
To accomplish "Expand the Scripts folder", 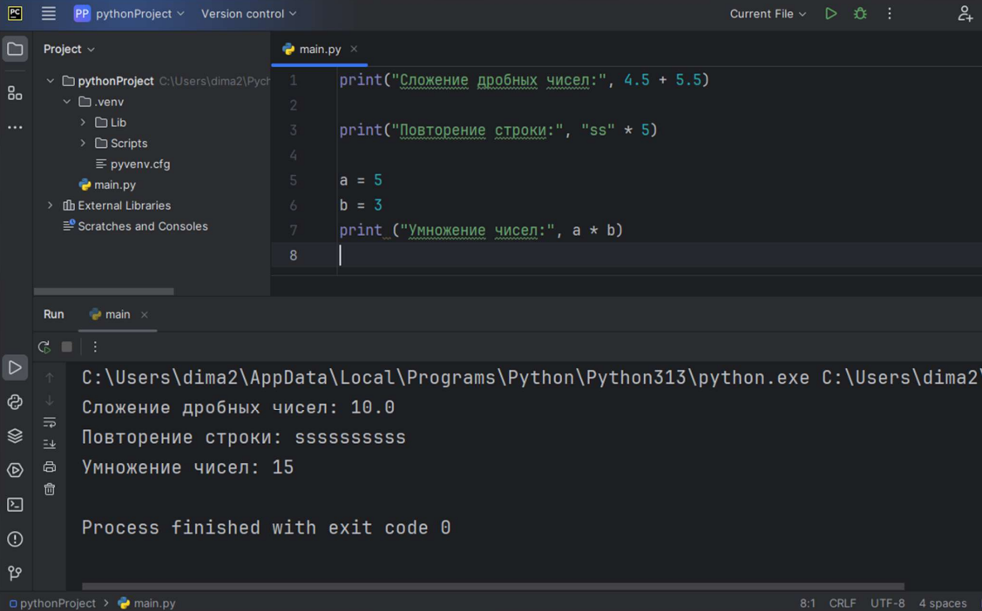I will click(x=84, y=144).
